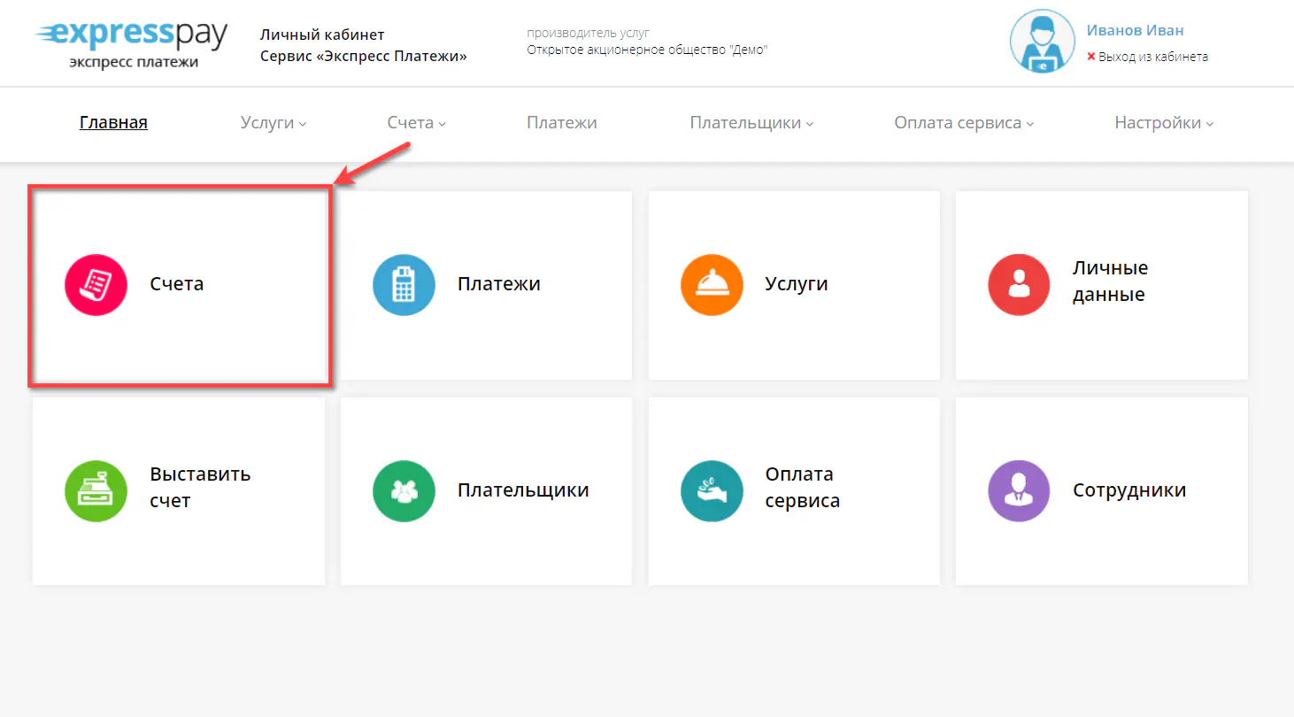This screenshot has width=1294, height=717.
Task: Open Оплата сервиса via its teal icon
Action: coord(712,490)
